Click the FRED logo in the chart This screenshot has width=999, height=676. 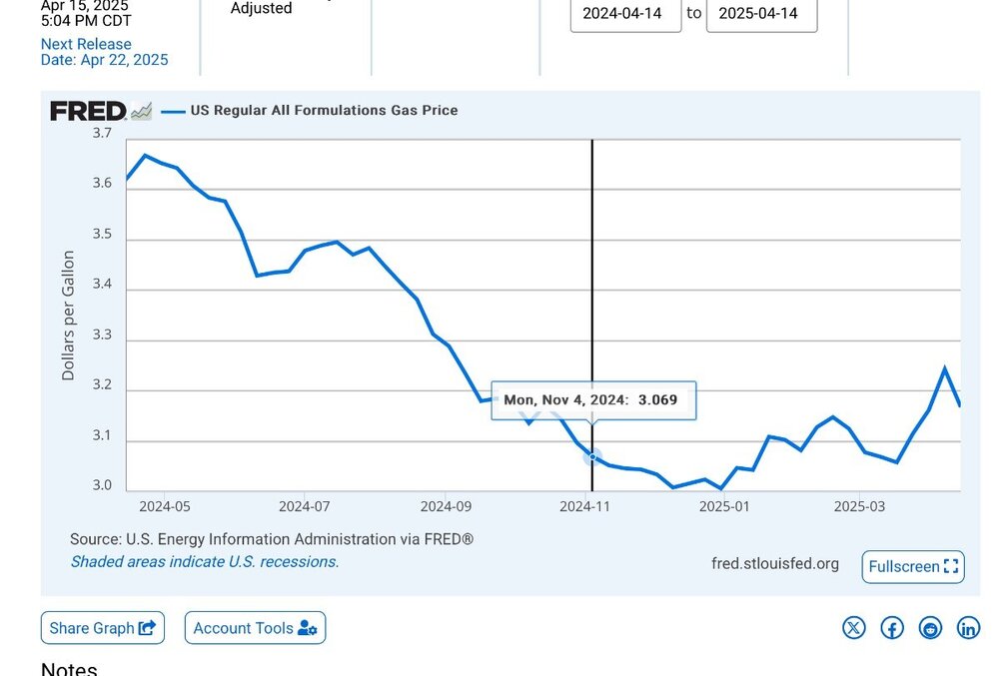point(101,111)
